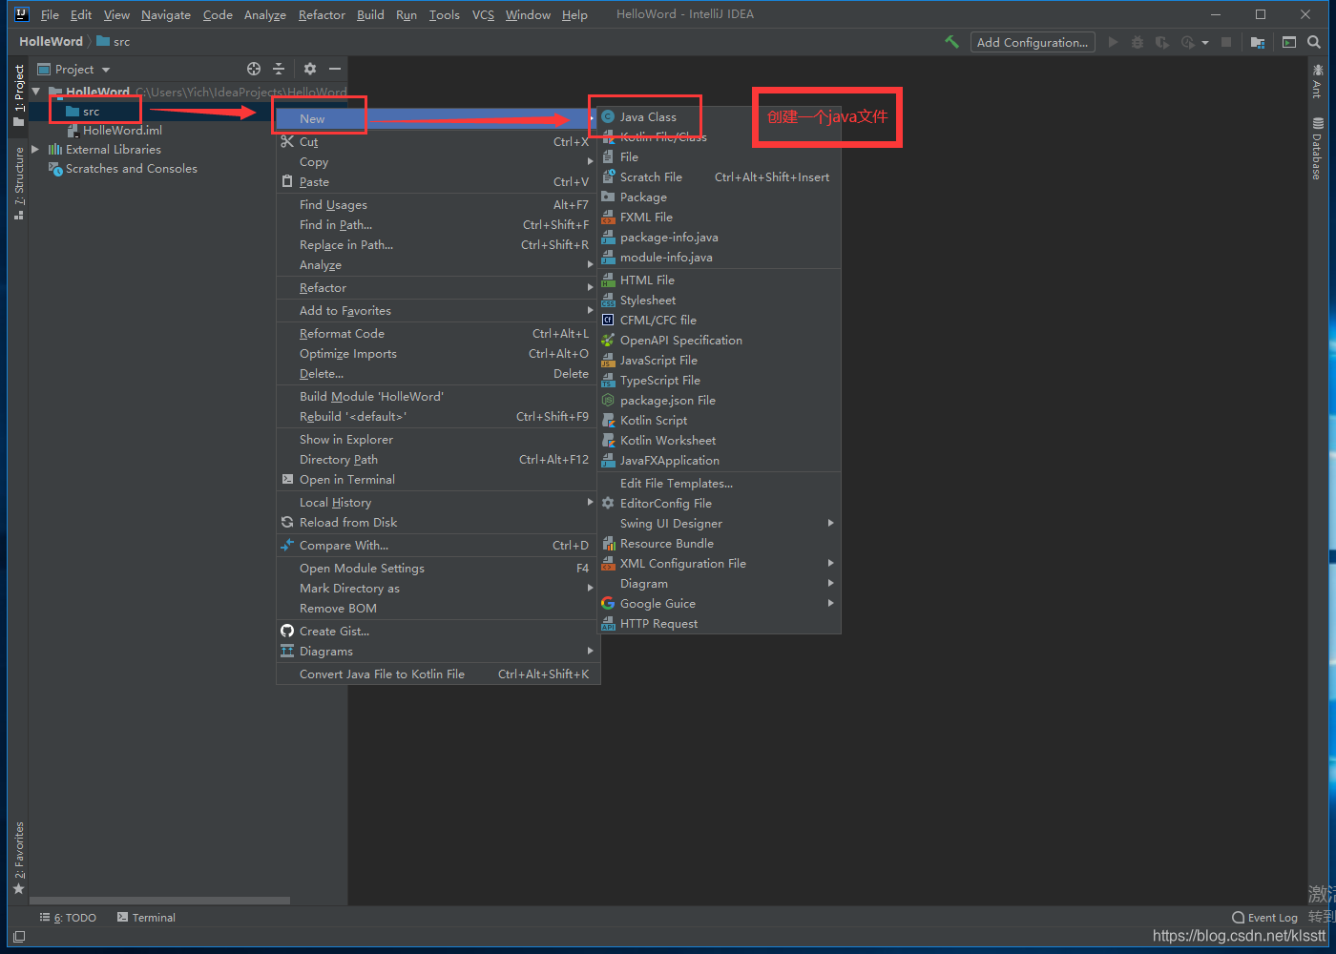Click the Run triangle icon in toolbar
The height and width of the screenshot is (954, 1336).
pyautogui.click(x=1113, y=42)
